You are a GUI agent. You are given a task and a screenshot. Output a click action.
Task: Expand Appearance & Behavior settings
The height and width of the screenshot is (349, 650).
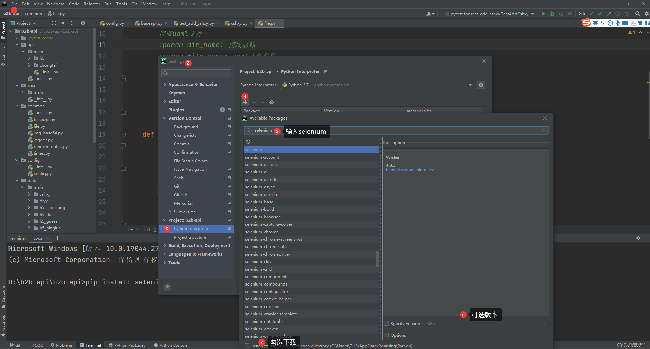165,84
